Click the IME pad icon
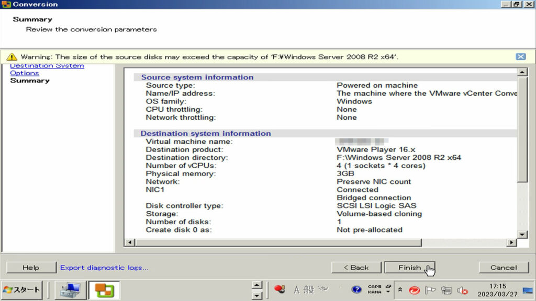The height and width of the screenshot is (301, 536). coord(323,289)
